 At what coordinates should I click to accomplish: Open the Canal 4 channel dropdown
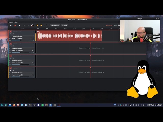[26, 75]
